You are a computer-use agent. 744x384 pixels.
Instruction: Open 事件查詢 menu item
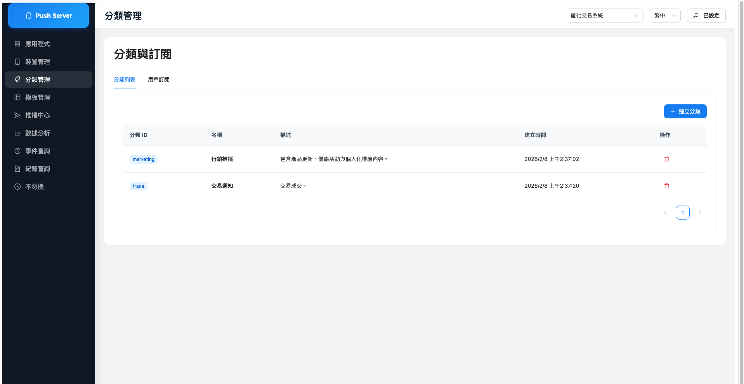pyautogui.click(x=49, y=151)
